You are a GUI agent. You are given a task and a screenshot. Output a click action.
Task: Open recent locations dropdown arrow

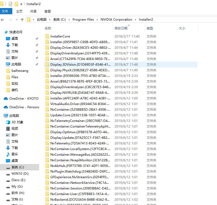pos(17,20)
